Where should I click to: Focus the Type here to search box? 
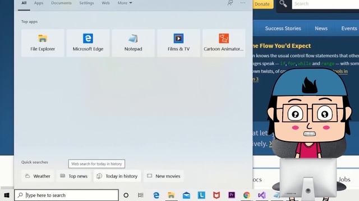pyautogui.click(x=66, y=195)
